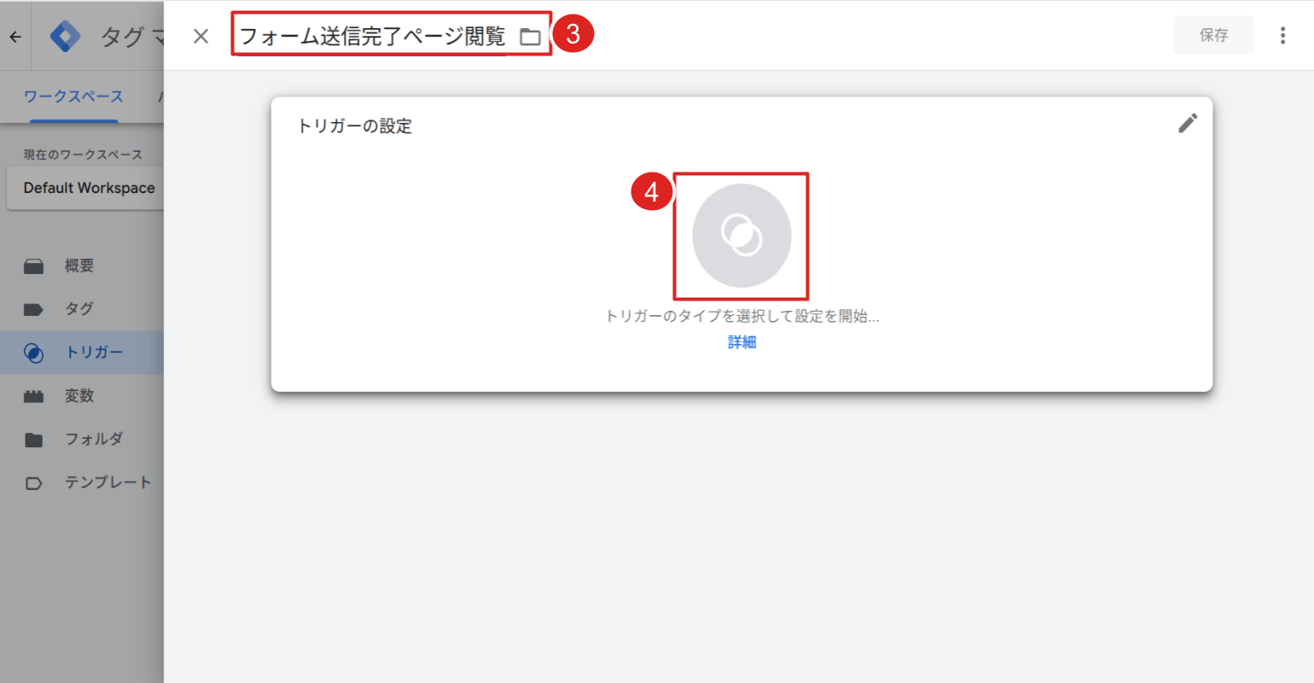Open the three-dot overflow menu

point(1283,35)
